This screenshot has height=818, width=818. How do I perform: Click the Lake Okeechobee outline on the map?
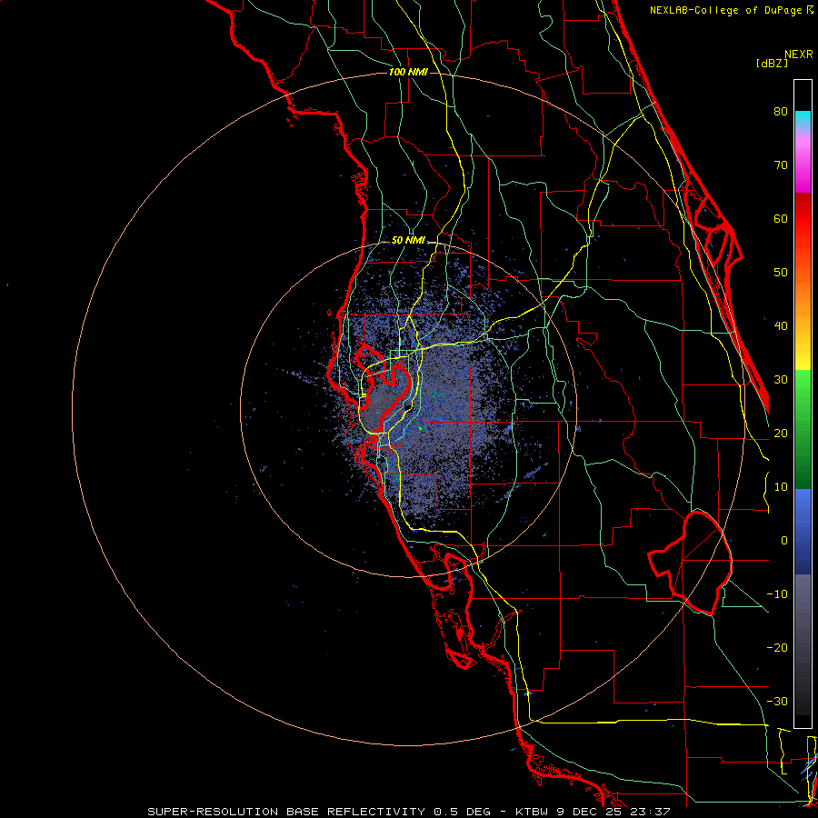click(x=690, y=563)
